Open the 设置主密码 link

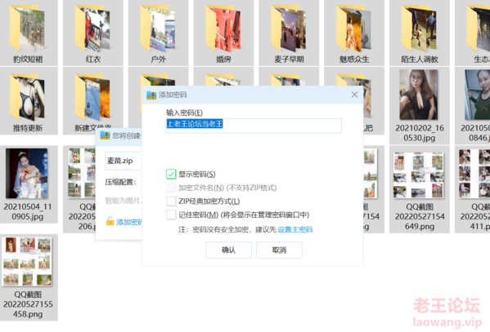pos(295,230)
